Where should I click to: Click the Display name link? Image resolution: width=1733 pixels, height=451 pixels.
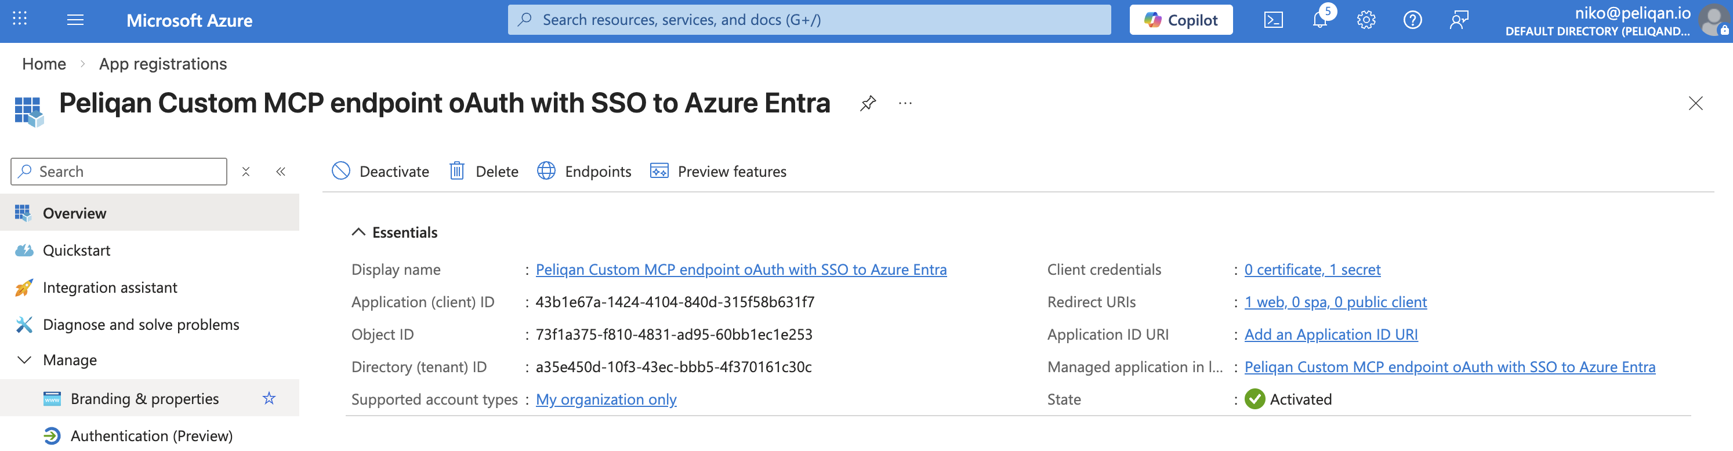click(x=741, y=270)
